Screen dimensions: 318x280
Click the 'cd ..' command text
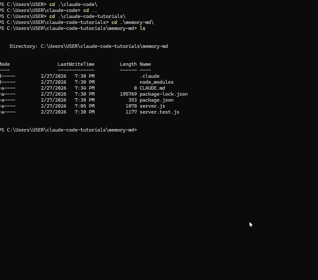click(90, 10)
